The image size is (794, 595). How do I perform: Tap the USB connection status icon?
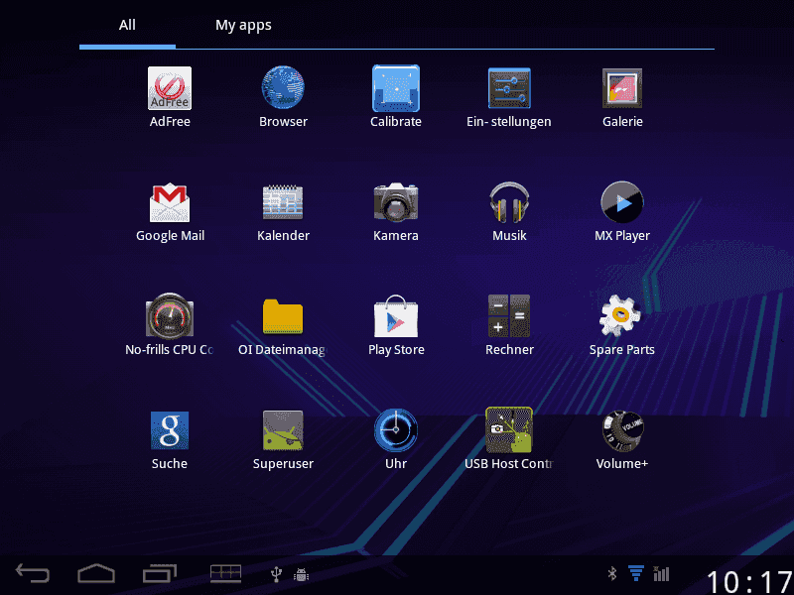(276, 574)
